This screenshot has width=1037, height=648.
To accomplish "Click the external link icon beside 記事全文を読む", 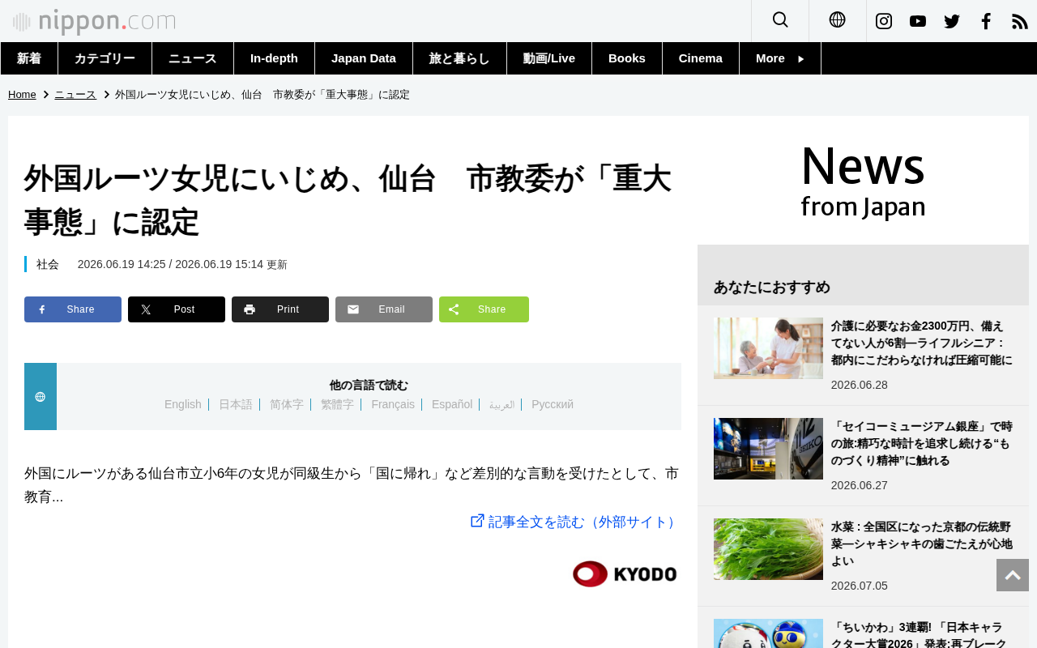I will coord(478,521).
